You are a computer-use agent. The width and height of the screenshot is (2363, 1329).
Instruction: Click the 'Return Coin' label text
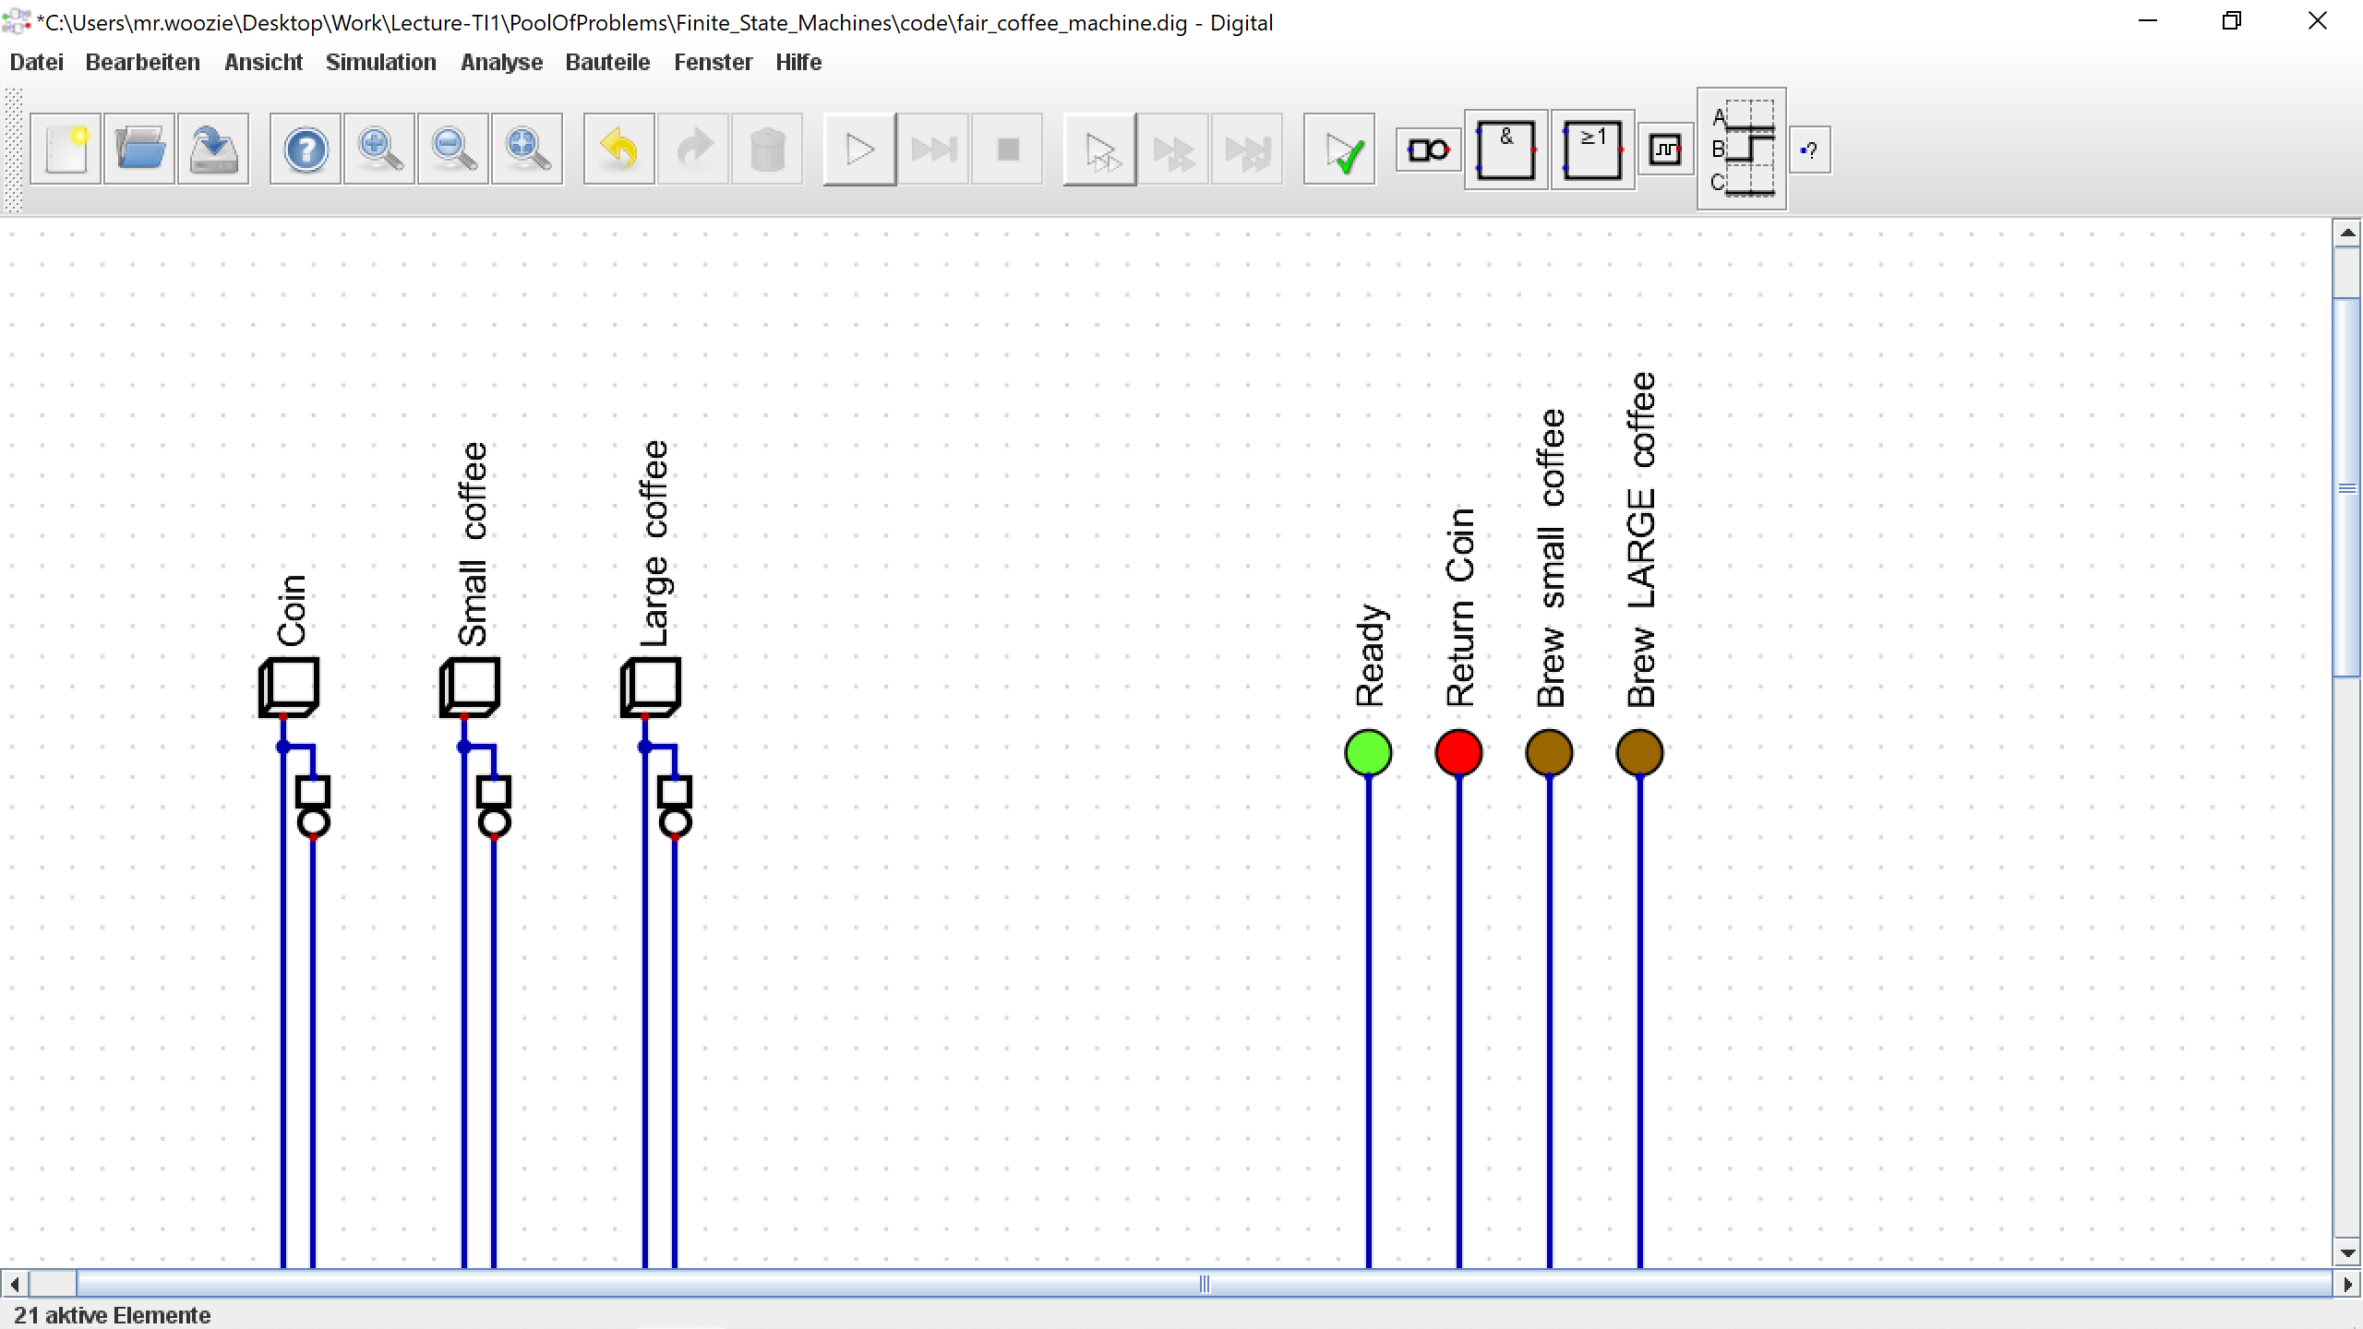[1460, 607]
